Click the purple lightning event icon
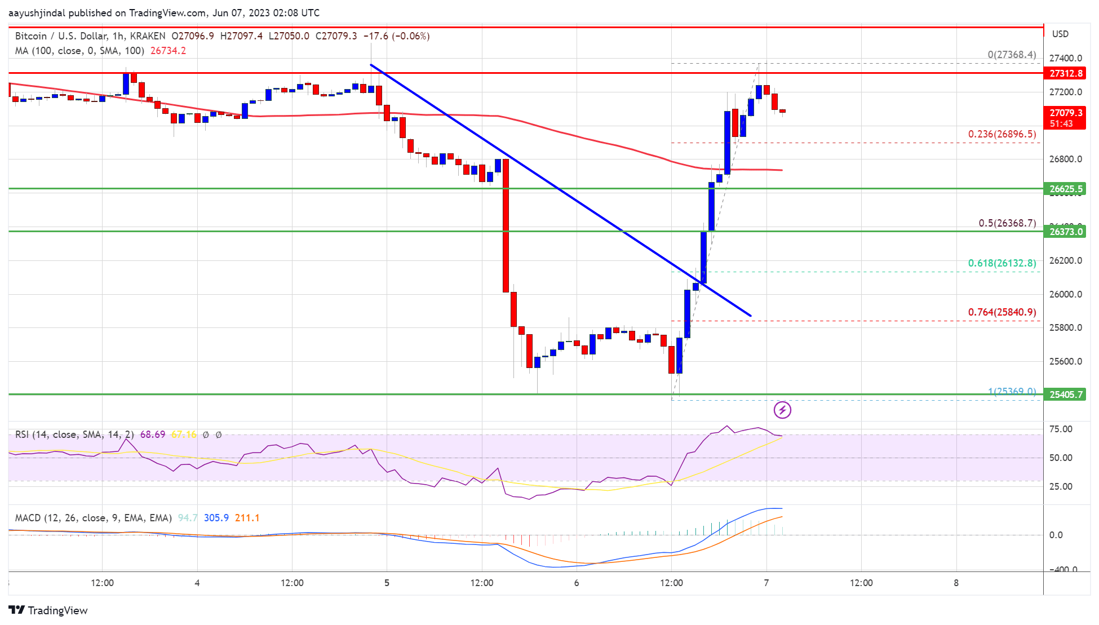Image resolution: width=1099 pixels, height=625 pixels. click(782, 410)
